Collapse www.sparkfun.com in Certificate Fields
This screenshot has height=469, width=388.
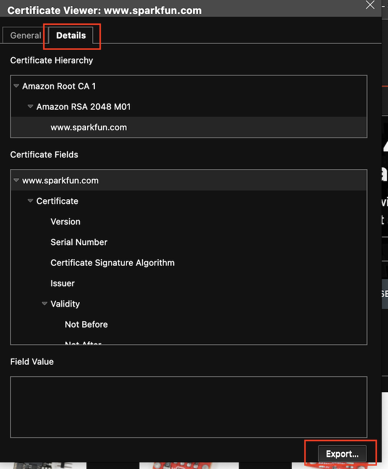(x=16, y=181)
